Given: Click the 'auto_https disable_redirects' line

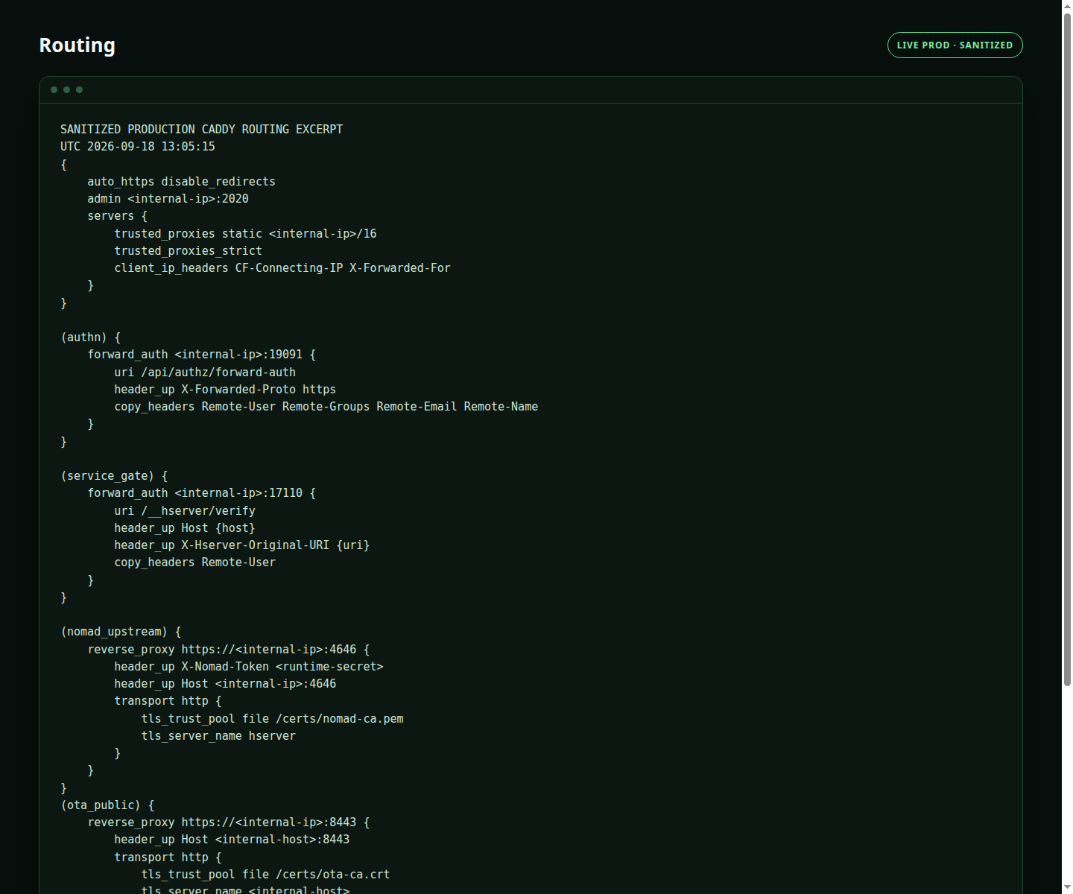Looking at the screenshot, I should tap(181, 182).
